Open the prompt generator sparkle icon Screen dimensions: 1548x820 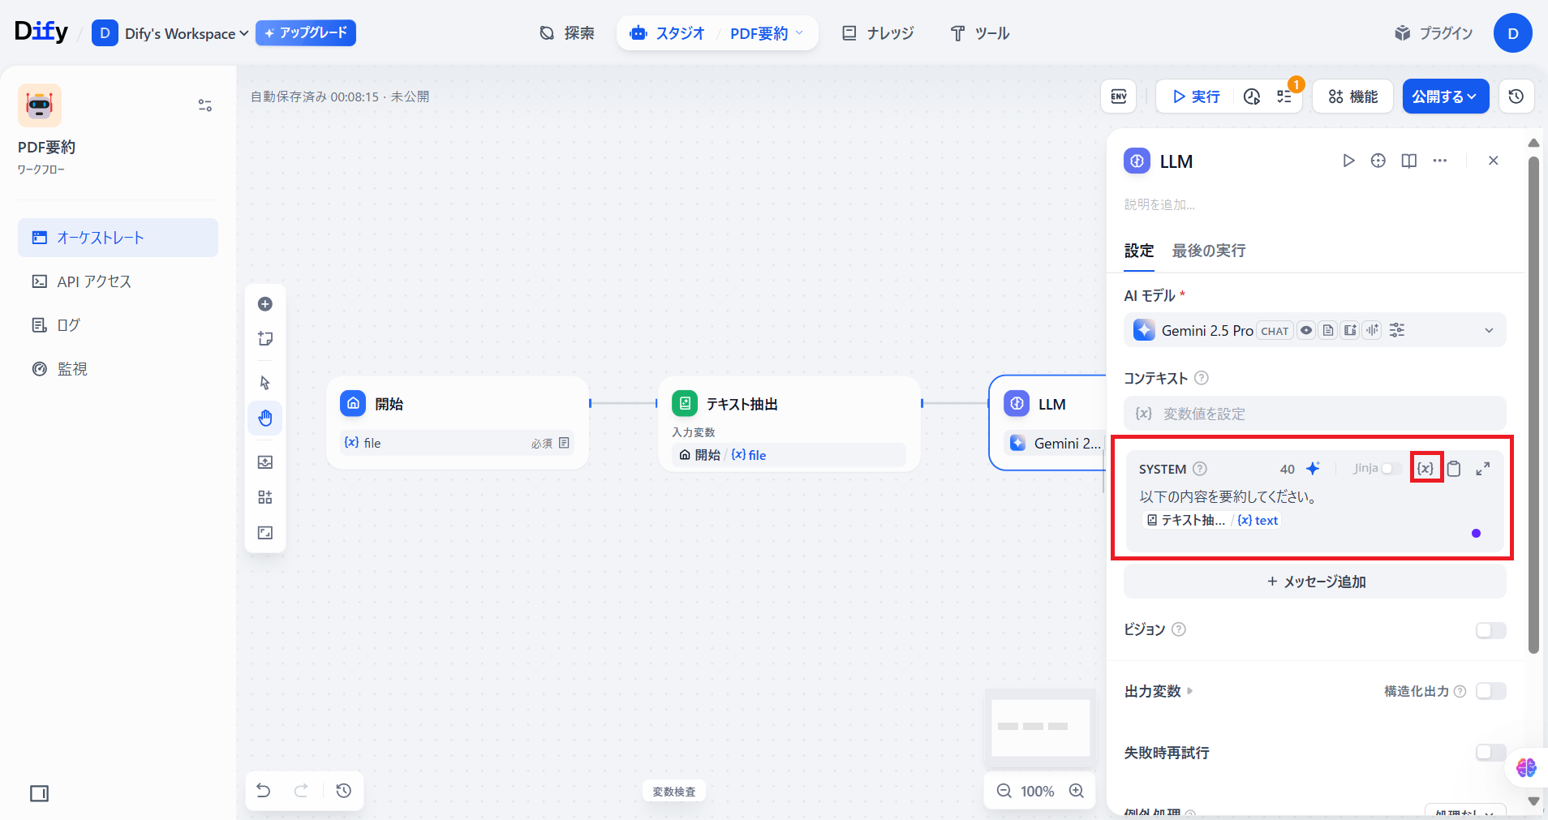[x=1313, y=469]
